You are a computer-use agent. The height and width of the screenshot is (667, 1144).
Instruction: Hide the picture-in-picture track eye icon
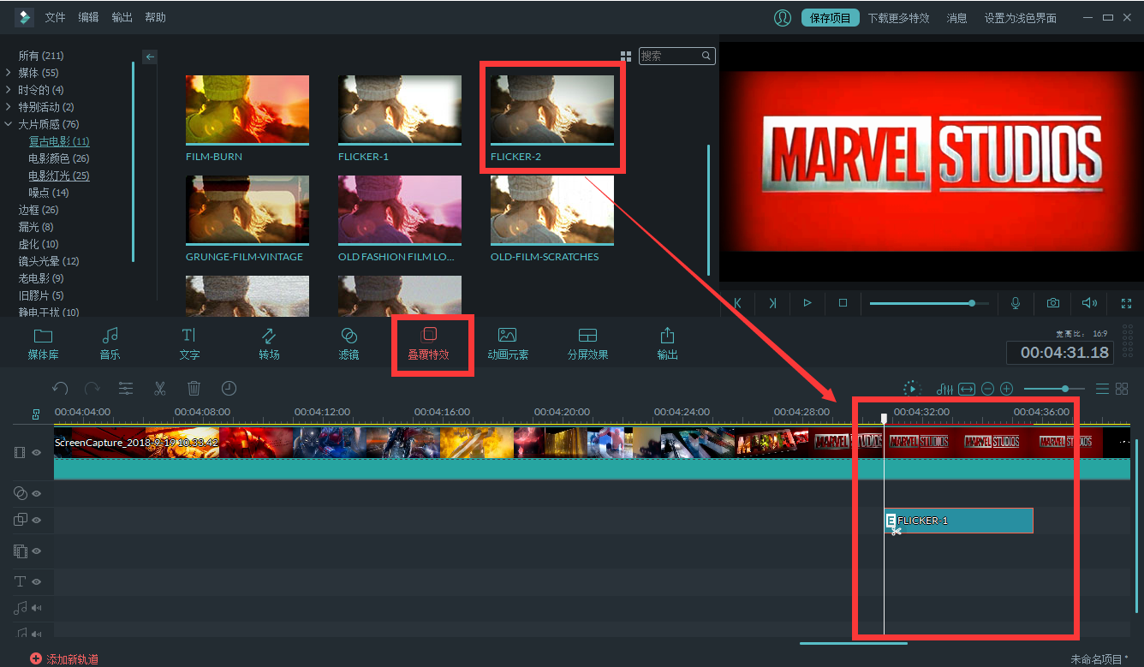coord(37,551)
